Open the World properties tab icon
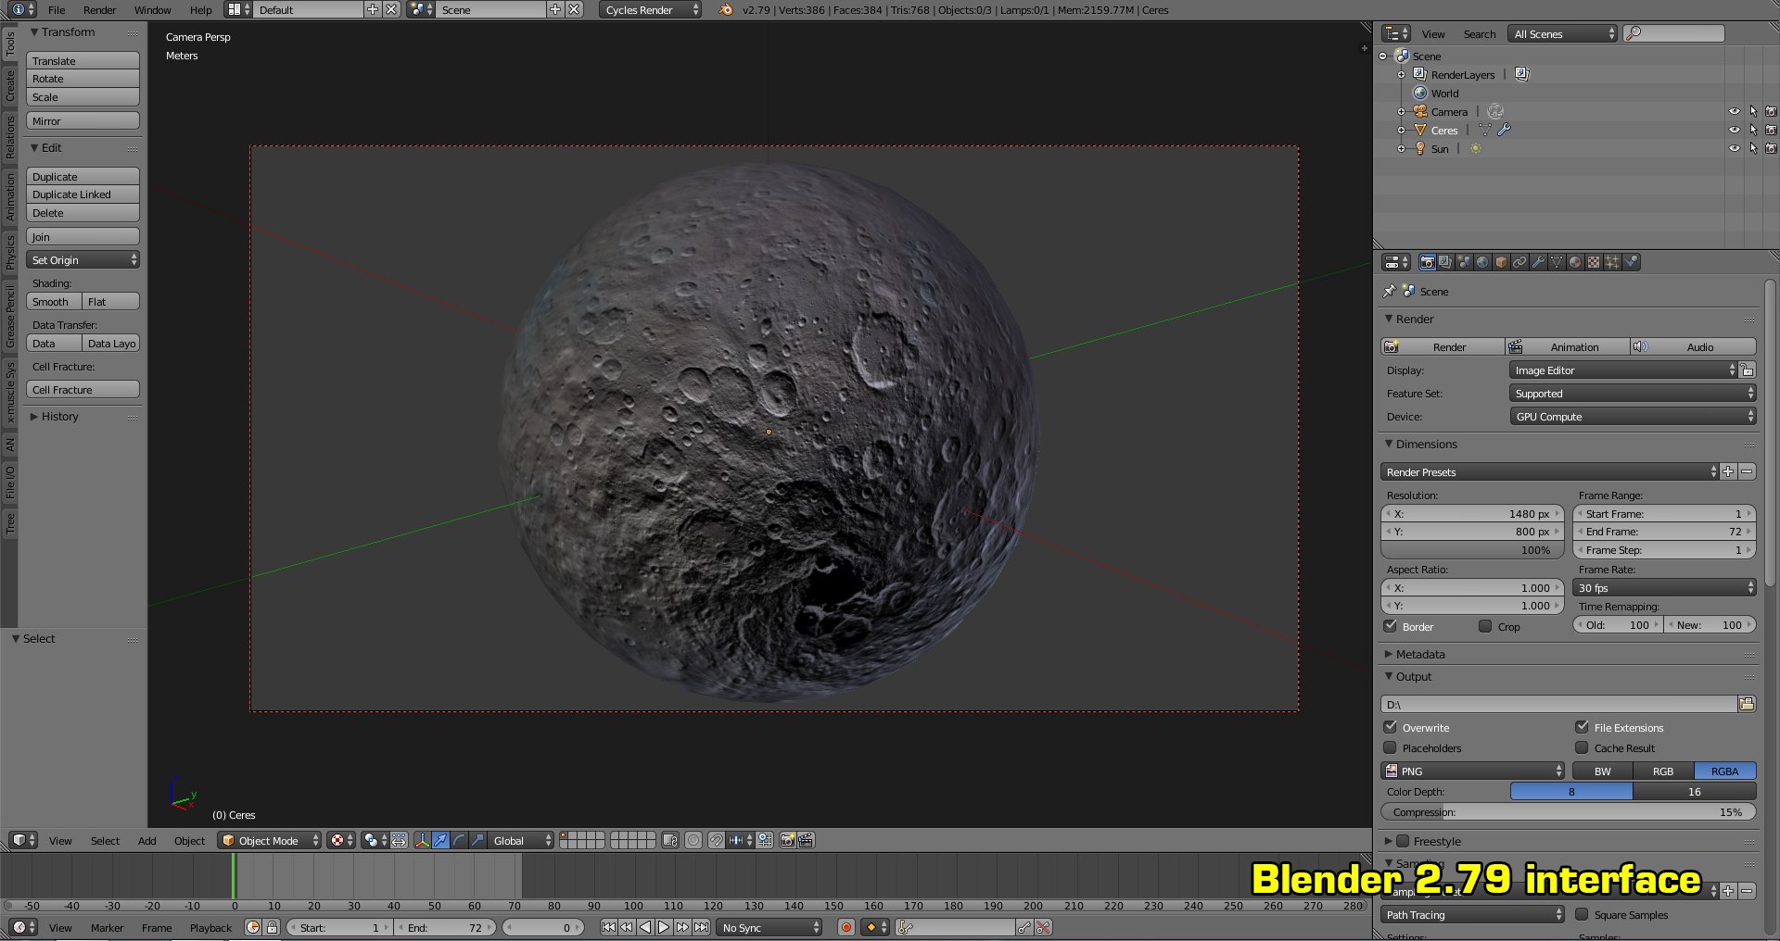 point(1482,262)
